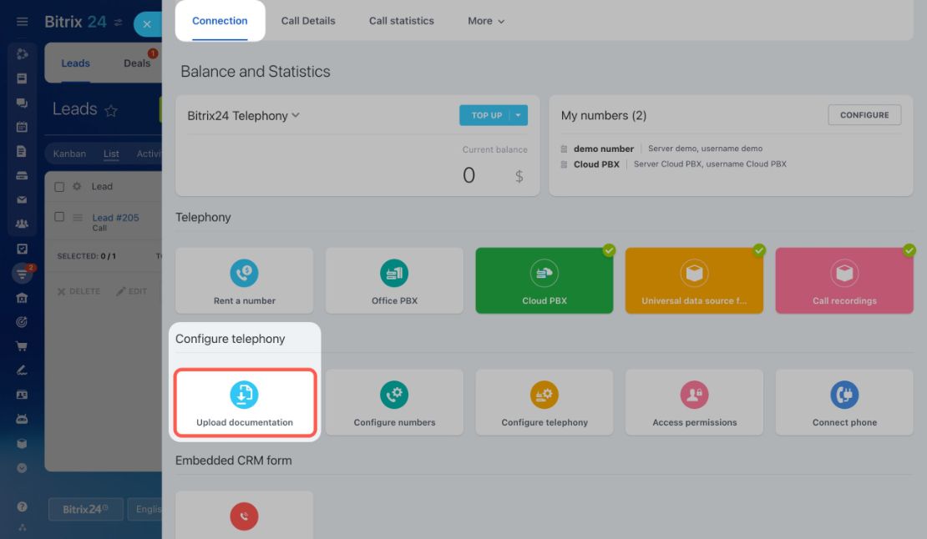Open the Access permissions card
927x539 pixels.
tap(694, 403)
